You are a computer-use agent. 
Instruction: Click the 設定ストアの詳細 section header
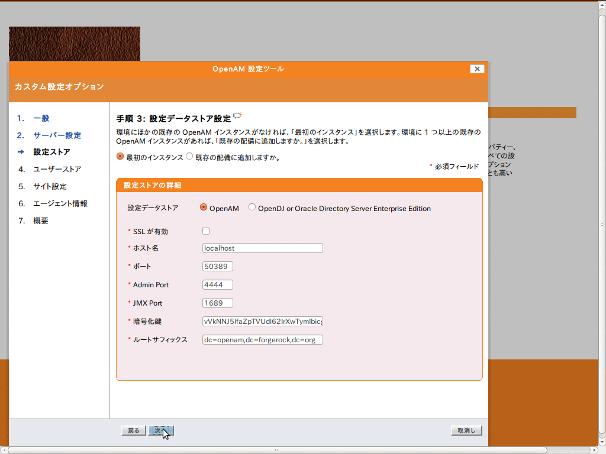(299, 185)
